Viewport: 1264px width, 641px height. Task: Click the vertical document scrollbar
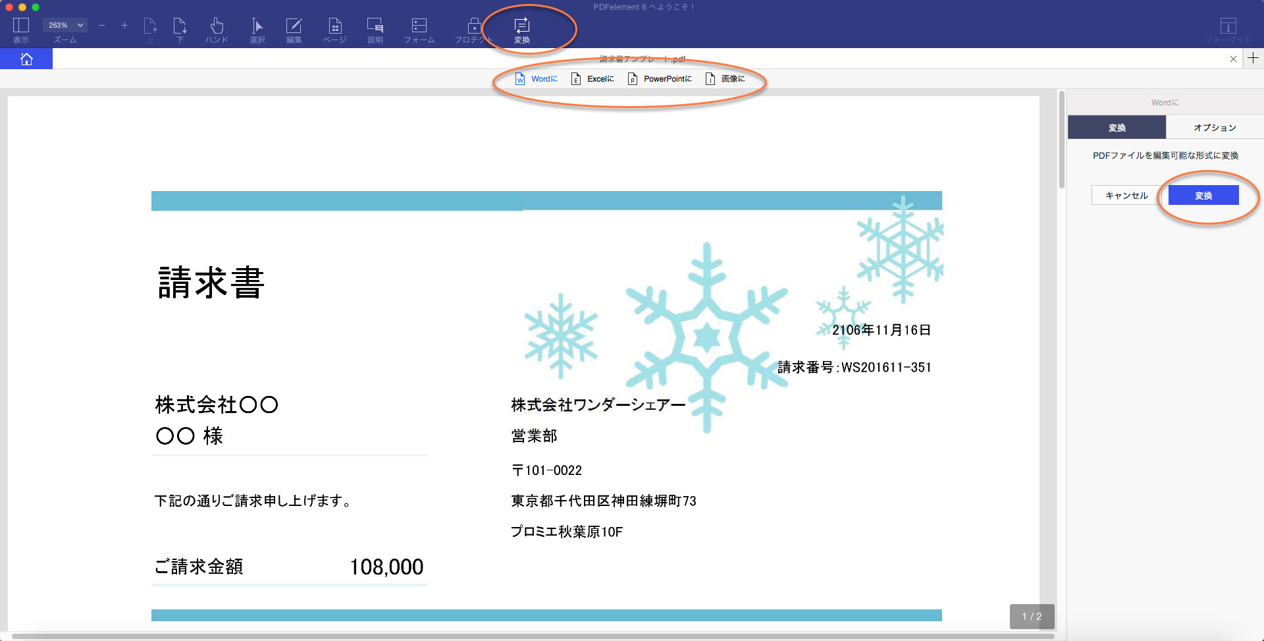1061,140
